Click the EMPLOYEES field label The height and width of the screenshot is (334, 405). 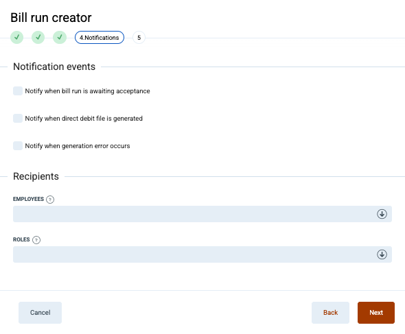pos(28,199)
